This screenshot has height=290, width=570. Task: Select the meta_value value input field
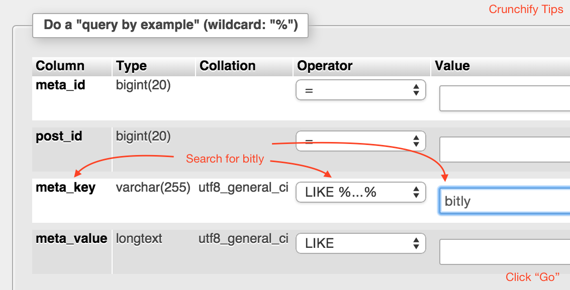click(504, 252)
